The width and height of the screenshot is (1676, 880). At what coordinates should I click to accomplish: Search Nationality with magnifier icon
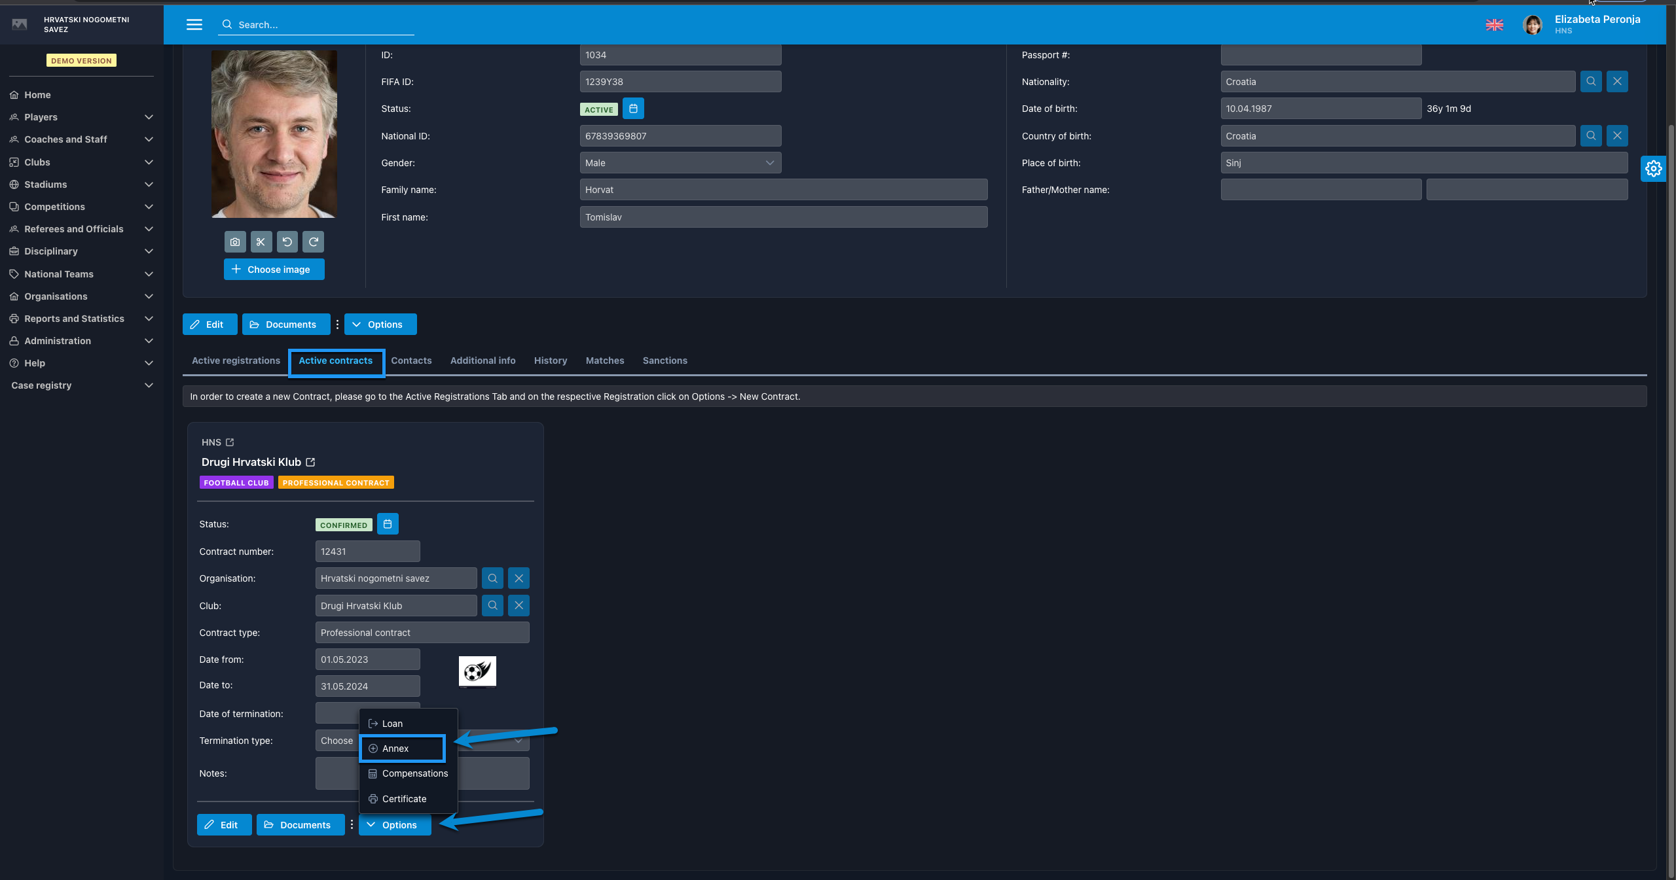click(x=1591, y=82)
